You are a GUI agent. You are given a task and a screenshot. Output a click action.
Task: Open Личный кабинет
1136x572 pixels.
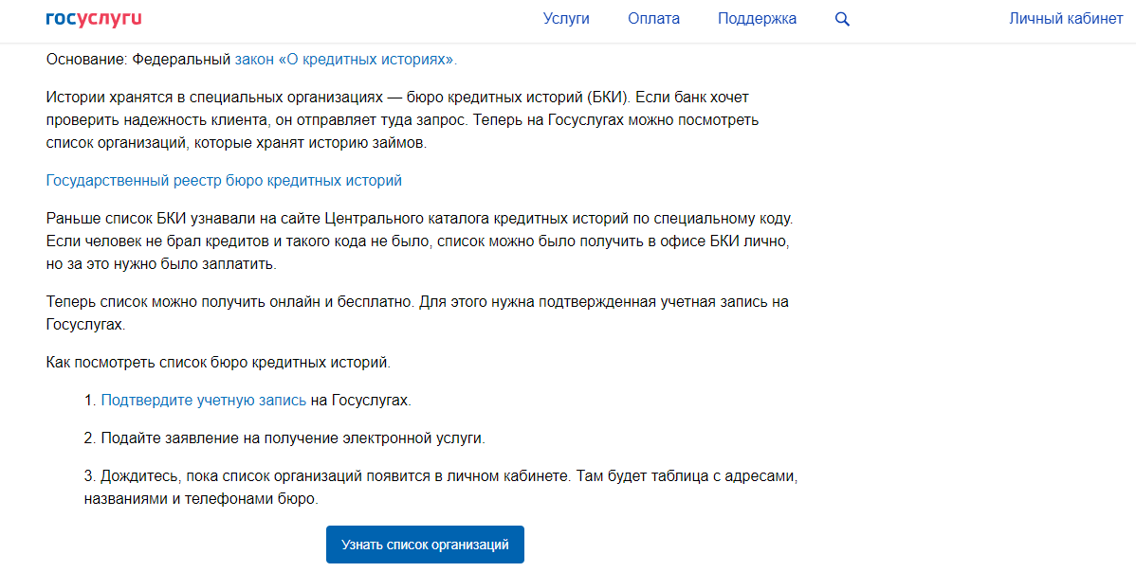pos(1066,19)
